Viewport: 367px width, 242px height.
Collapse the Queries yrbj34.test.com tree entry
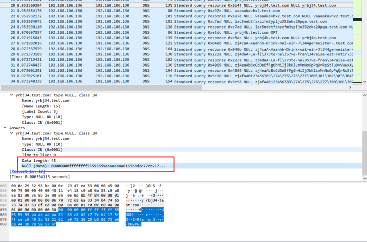coord(11,95)
